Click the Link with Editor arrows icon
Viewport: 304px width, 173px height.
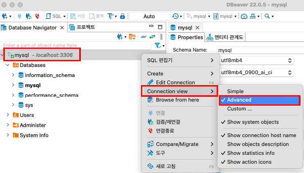pyautogui.click(x=152, y=37)
